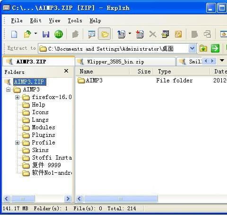Open the Edit menu
Viewport: 227px width, 215px height.
(x=35, y=20)
